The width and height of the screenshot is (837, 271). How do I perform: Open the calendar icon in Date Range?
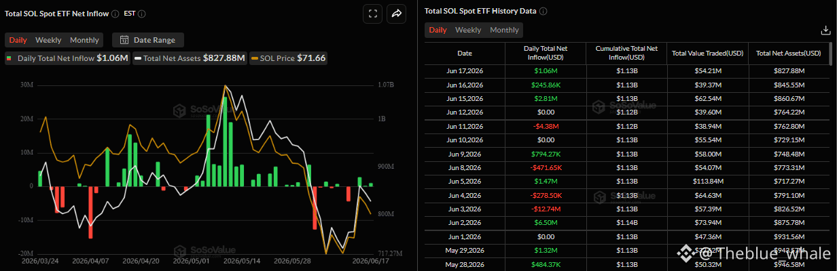click(x=125, y=40)
